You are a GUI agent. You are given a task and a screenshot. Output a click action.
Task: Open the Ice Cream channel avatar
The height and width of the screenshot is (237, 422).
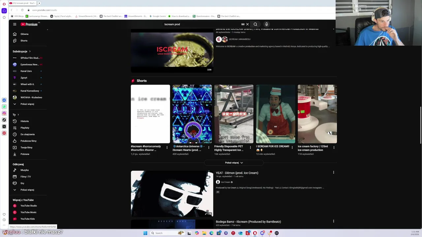tap(218, 182)
